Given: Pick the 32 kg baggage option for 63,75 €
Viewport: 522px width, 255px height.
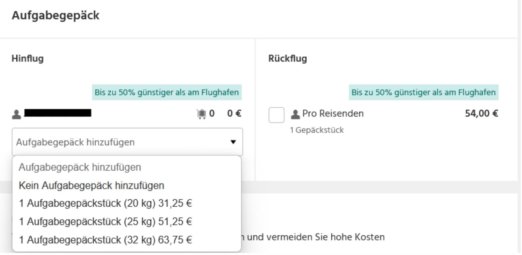Looking at the screenshot, I should tap(105, 240).
